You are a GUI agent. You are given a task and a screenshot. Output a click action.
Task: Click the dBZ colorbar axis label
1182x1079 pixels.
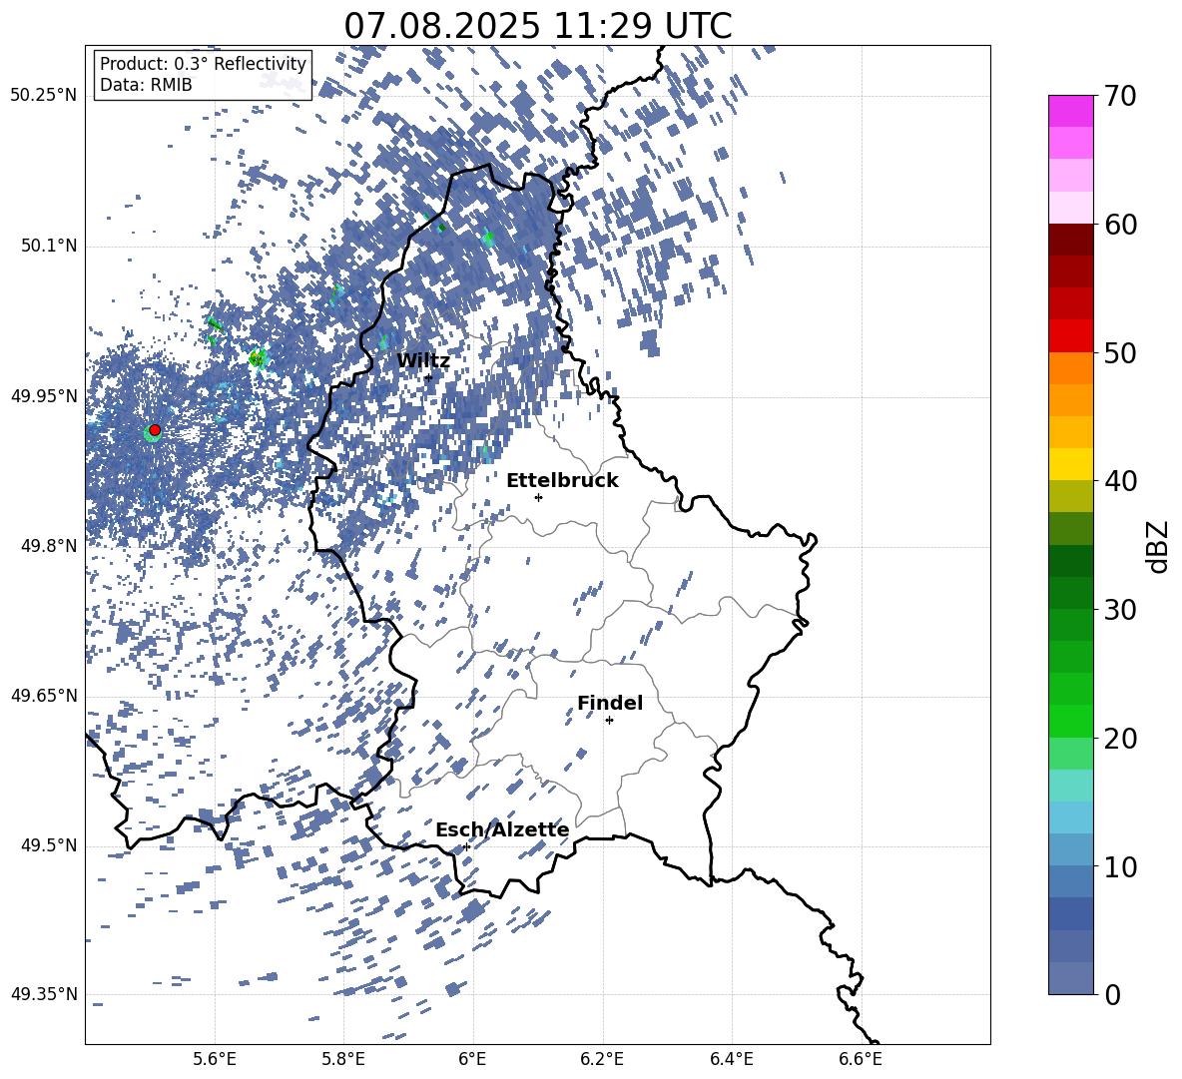click(1157, 546)
